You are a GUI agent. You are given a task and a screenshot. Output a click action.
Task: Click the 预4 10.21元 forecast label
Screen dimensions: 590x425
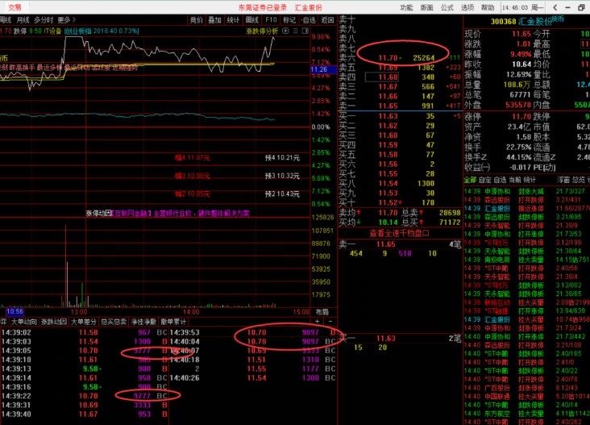282,158
